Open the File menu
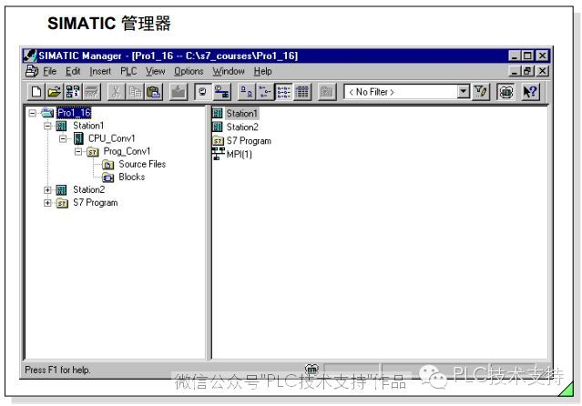The image size is (582, 406). (x=50, y=71)
